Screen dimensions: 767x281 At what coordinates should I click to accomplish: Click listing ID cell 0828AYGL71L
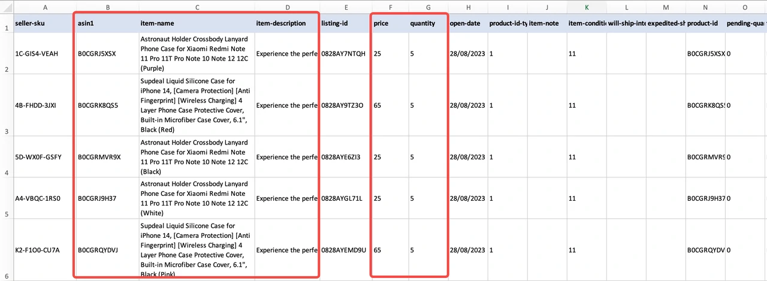342,198
